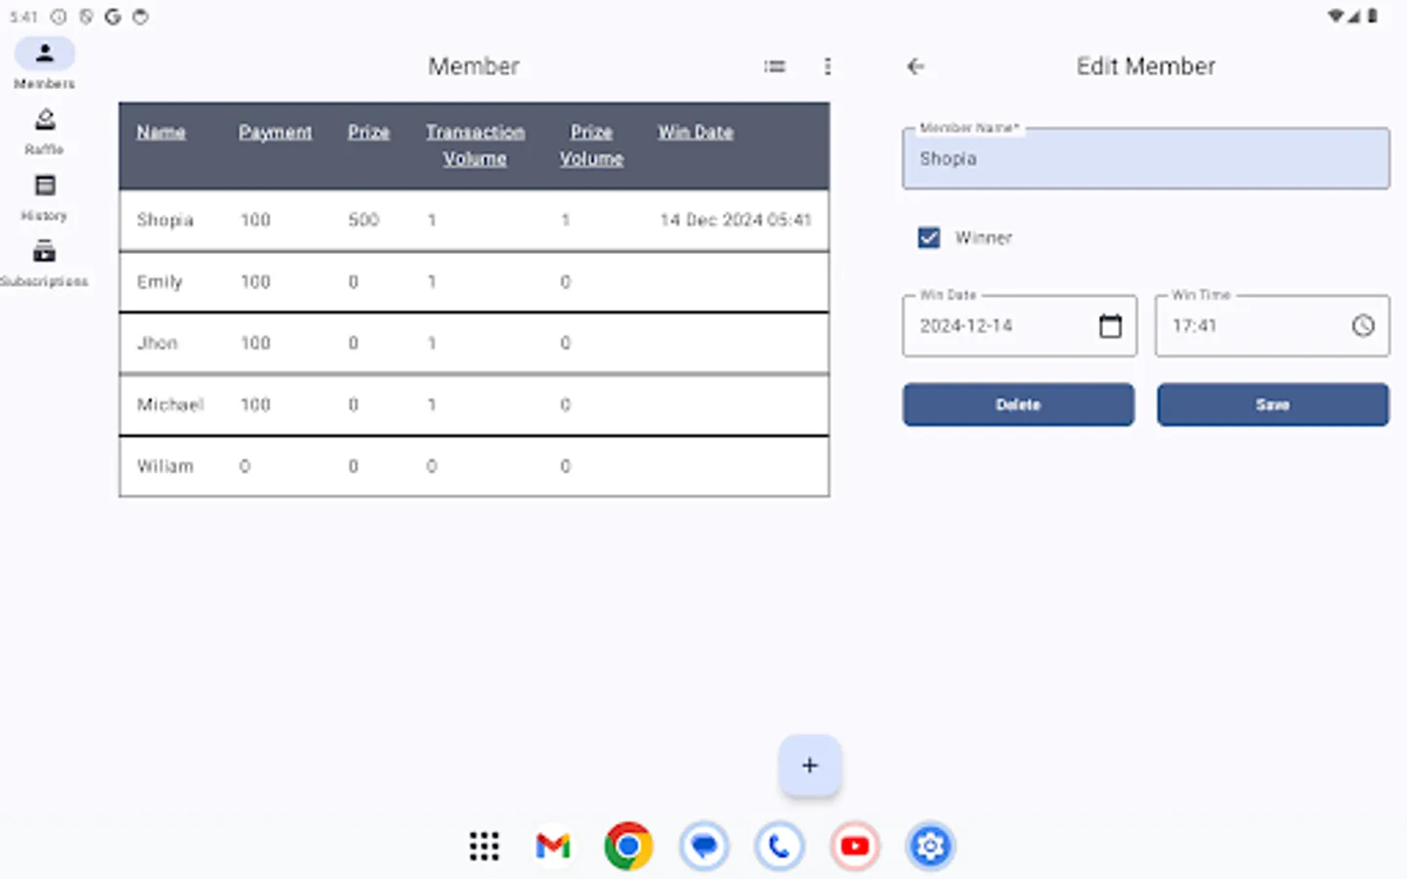
Task: Open the Members navigation tab
Action: pyautogui.click(x=44, y=63)
